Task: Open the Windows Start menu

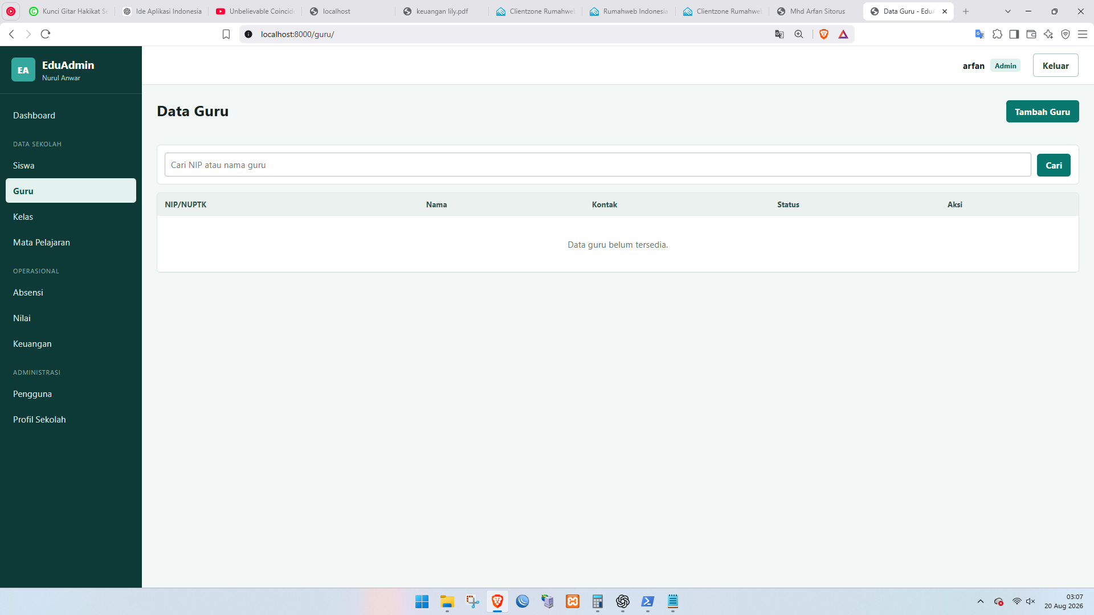Action: 422,601
